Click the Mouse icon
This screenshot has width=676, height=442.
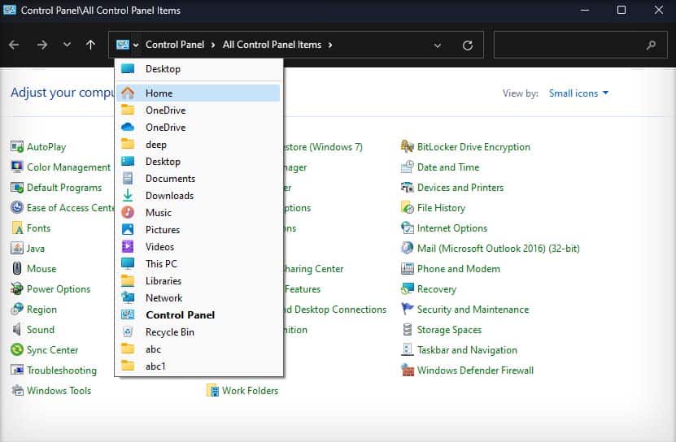pos(17,268)
